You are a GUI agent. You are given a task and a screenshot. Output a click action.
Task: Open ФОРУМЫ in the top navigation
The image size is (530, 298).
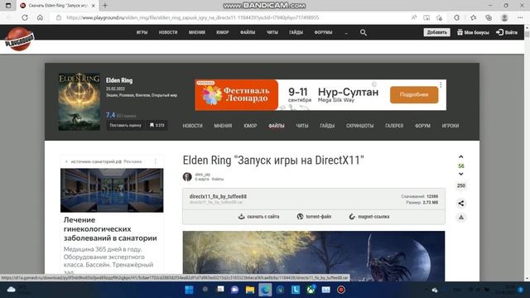point(323,32)
